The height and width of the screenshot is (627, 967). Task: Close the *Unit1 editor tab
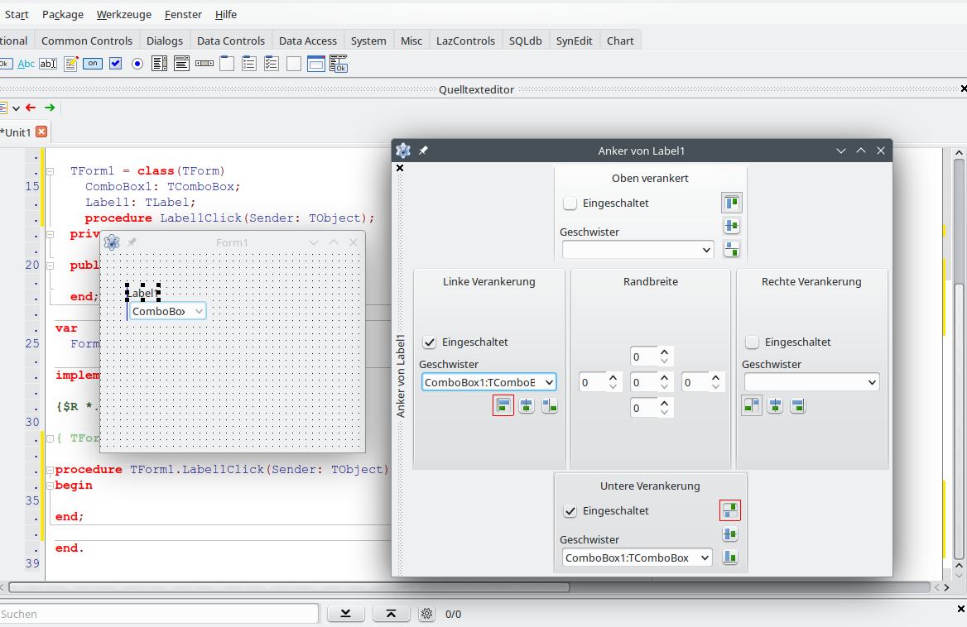click(41, 132)
